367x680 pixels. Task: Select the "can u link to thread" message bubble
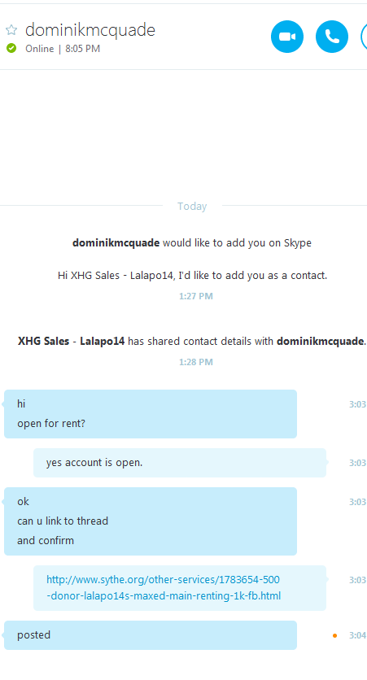click(151, 521)
